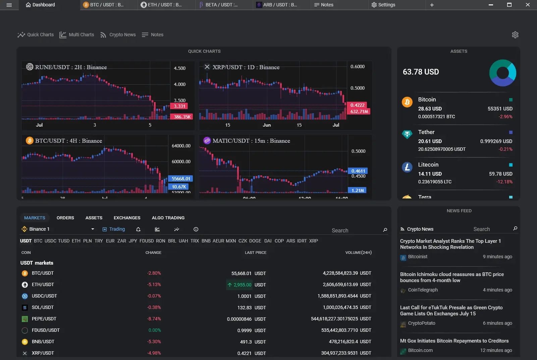537x360 pixels.
Task: Click the ETH/USDT last price 2,955.00
Action: (x=239, y=285)
